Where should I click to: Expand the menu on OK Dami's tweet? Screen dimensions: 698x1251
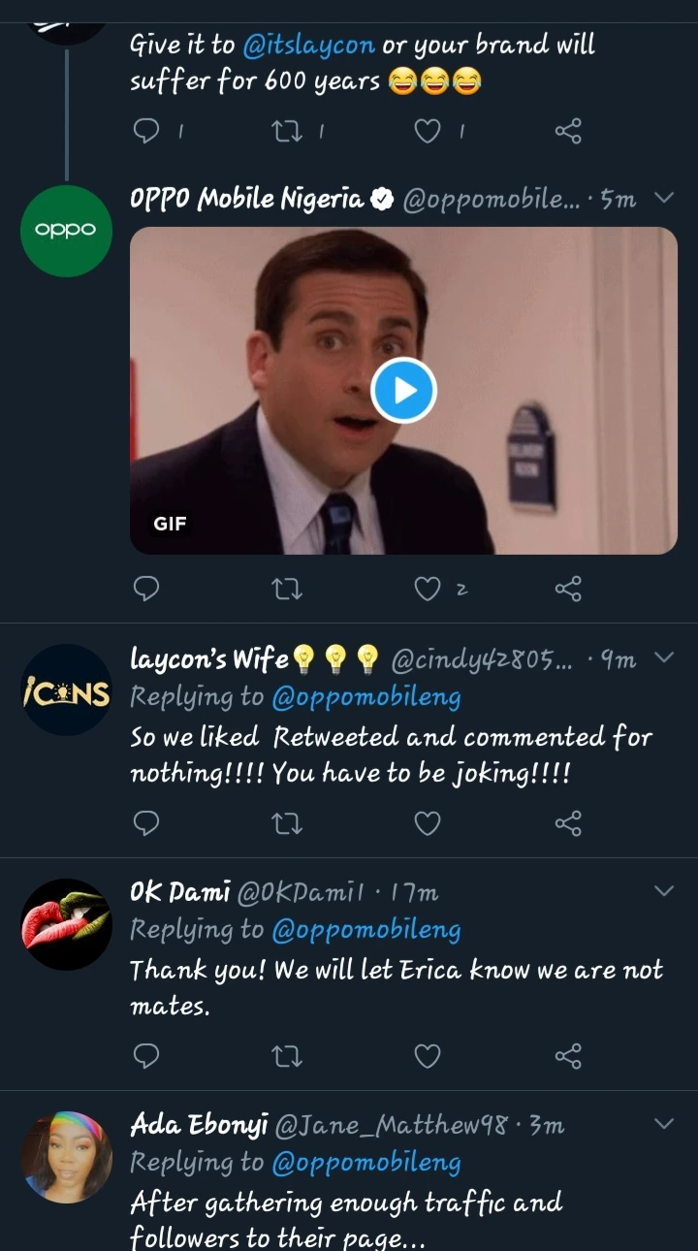pyautogui.click(x=664, y=891)
